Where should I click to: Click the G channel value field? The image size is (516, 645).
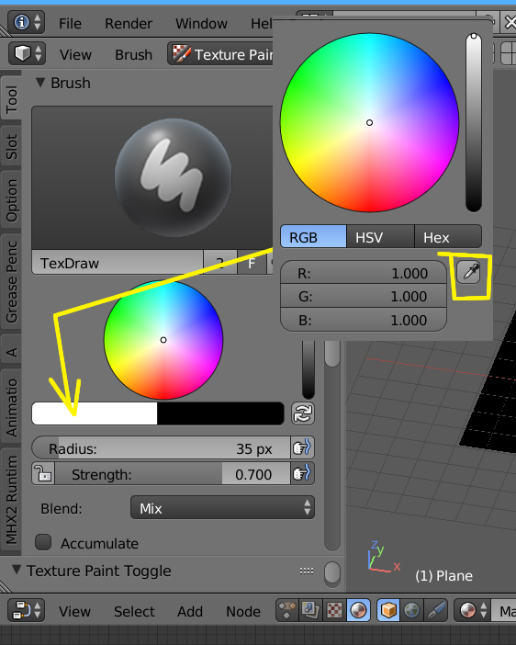coord(364,296)
